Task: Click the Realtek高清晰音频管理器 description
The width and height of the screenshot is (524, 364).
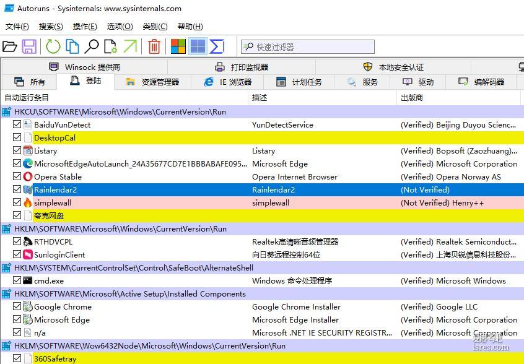Action: (295, 242)
